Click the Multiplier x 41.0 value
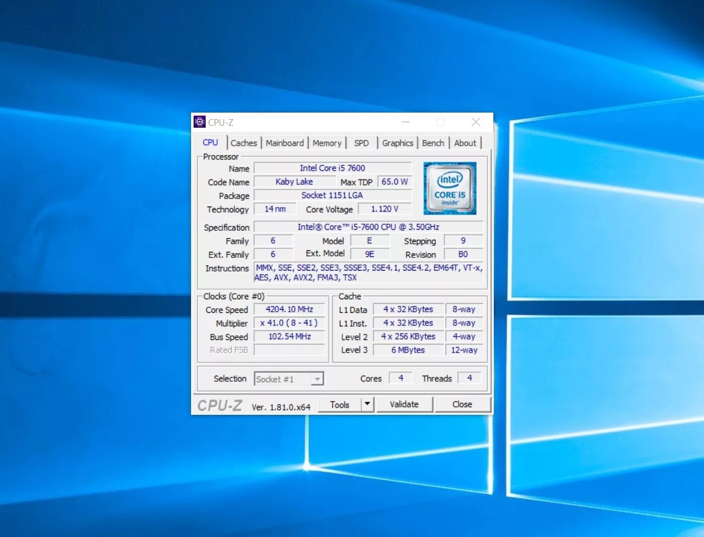The image size is (704, 537). click(x=289, y=323)
